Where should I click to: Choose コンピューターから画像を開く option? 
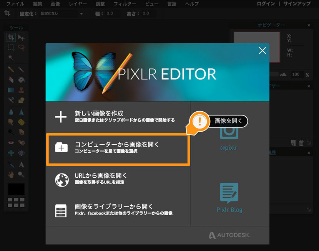118,149
